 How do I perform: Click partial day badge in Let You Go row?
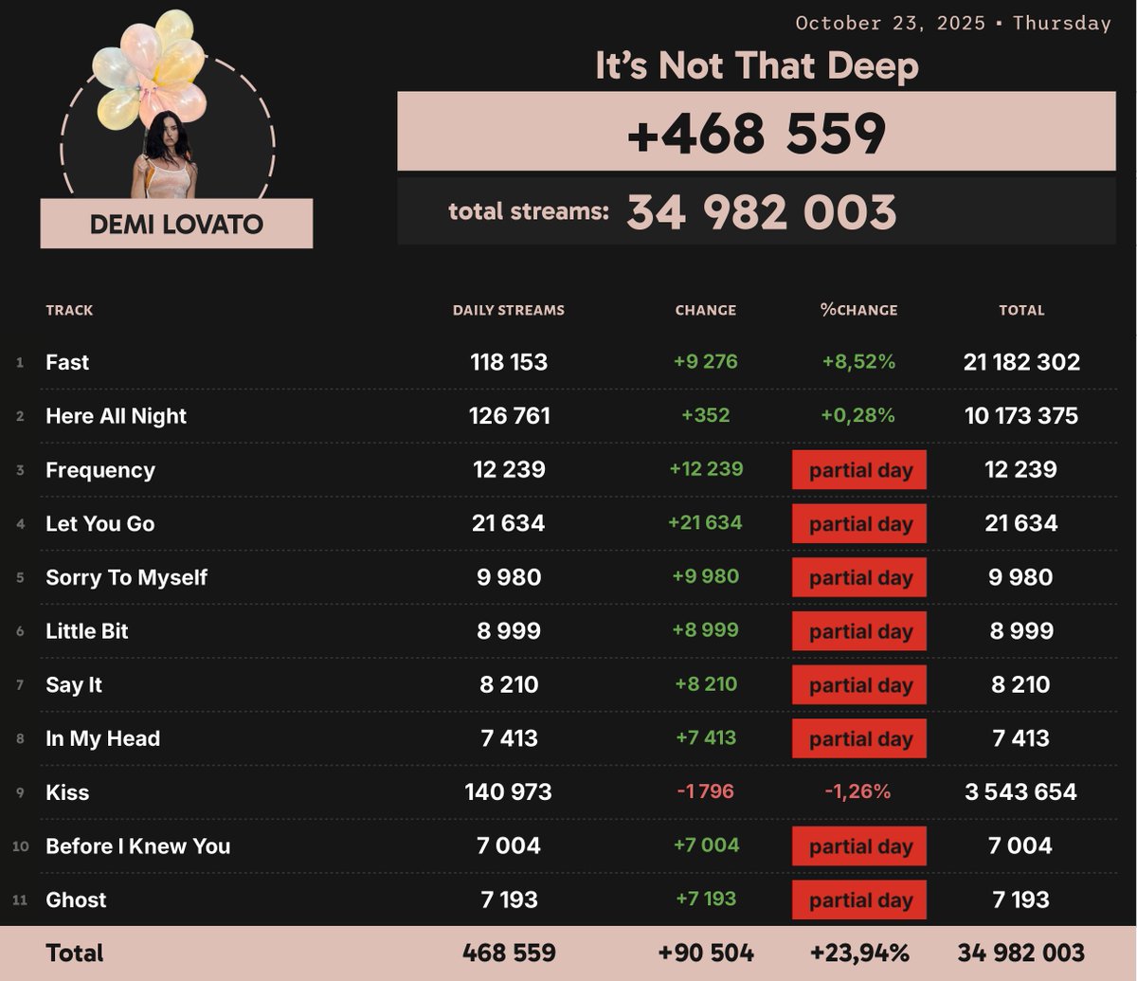click(859, 523)
